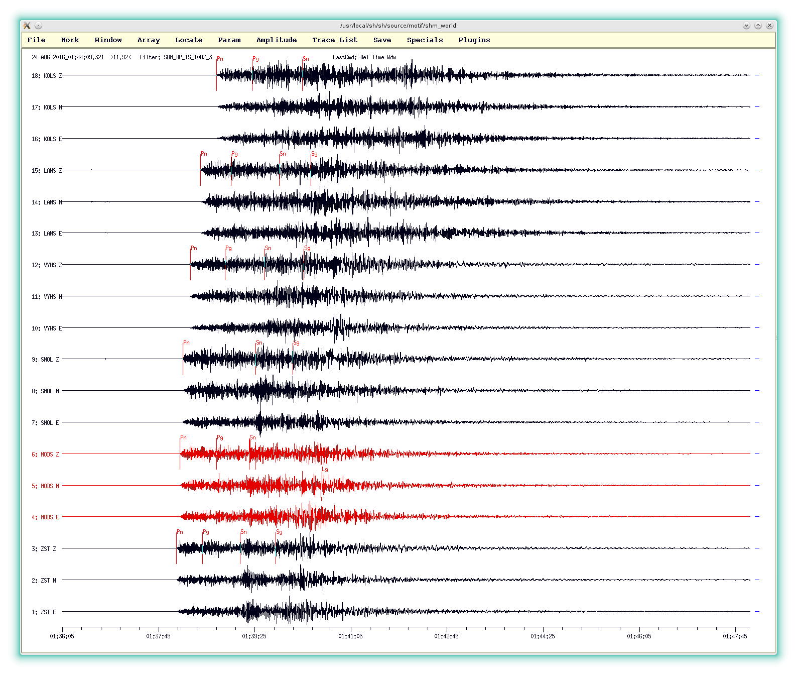Select the Pn phase label on KOLS Z trace
The width and height of the screenshot is (797, 675).
pos(220,59)
